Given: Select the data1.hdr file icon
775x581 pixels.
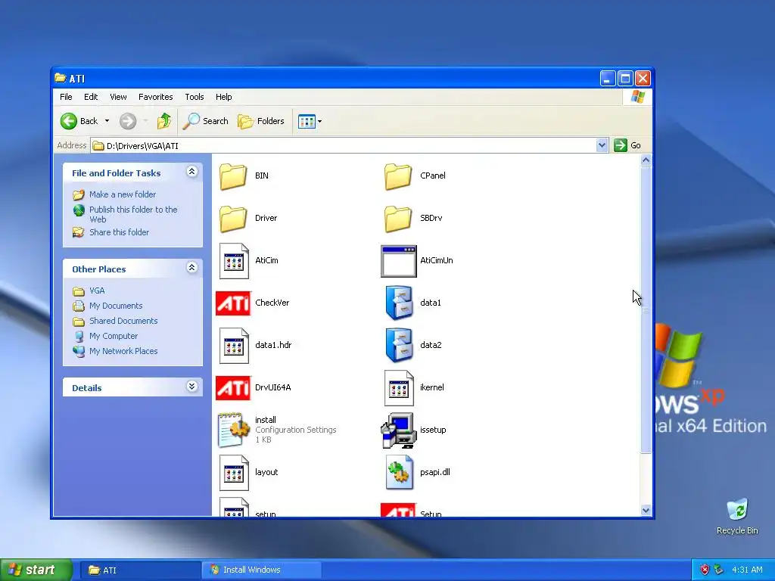Looking at the screenshot, I should coord(233,345).
